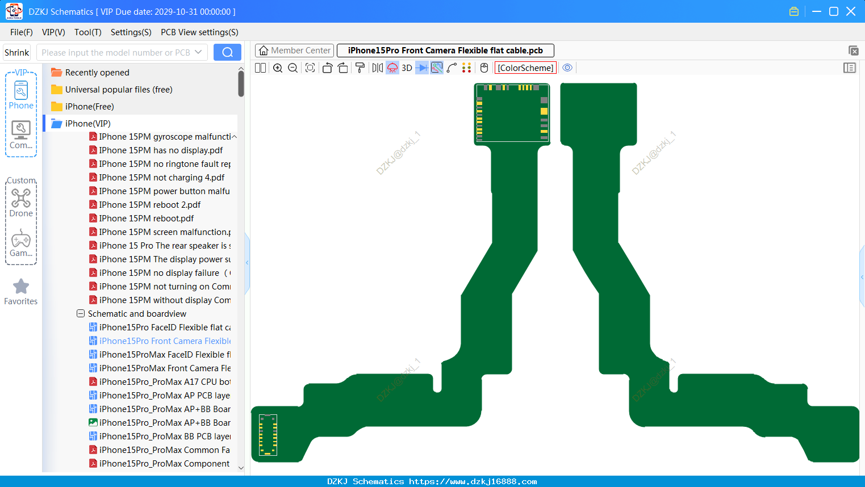Select the Drone category icon
Viewport: 865px width, 487px height.
tap(21, 203)
